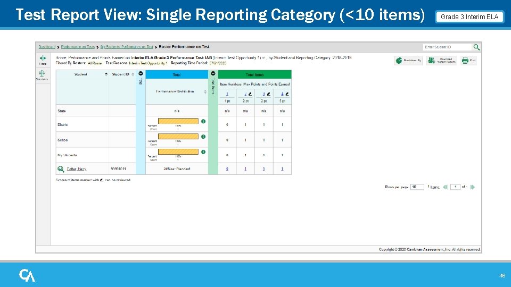Click My Students row info icon
511x287 pixels.
point(203,152)
